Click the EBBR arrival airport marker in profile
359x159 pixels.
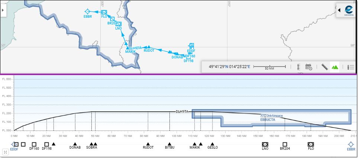coord(351,144)
